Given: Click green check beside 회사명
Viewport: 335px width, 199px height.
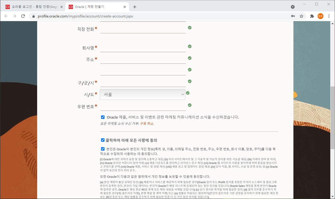Looking at the screenshot, I should (189, 46).
